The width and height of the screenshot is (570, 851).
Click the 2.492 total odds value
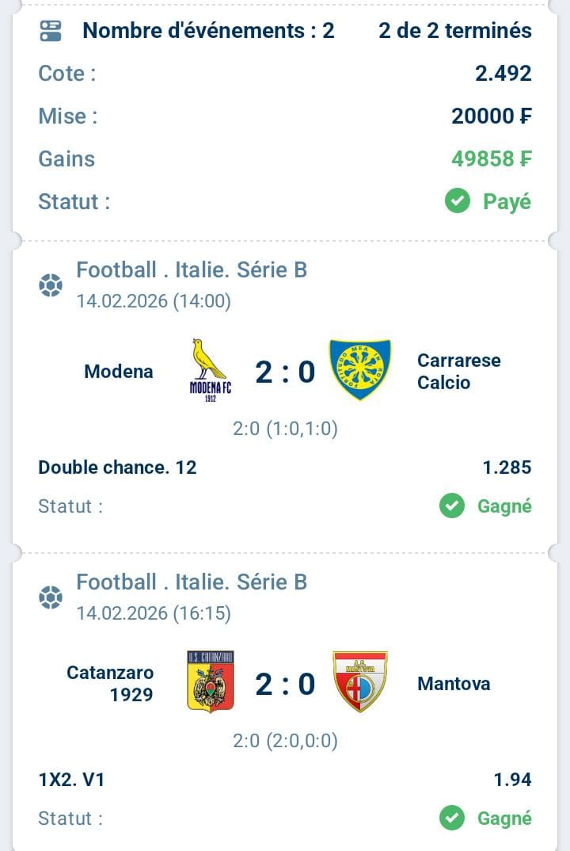click(x=503, y=74)
